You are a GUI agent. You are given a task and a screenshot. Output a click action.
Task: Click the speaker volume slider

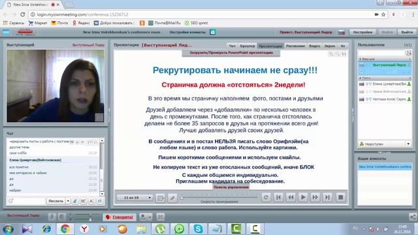(87, 219)
